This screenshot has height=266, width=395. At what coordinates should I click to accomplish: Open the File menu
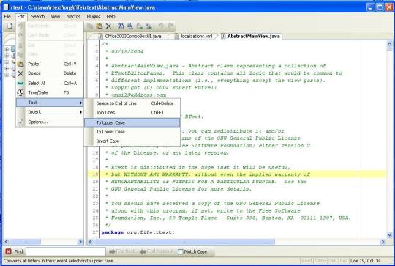tap(7, 17)
